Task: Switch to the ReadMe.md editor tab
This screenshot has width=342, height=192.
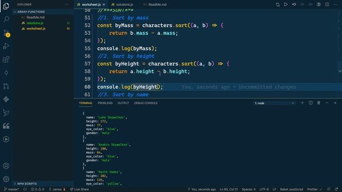Action: (x=157, y=4)
